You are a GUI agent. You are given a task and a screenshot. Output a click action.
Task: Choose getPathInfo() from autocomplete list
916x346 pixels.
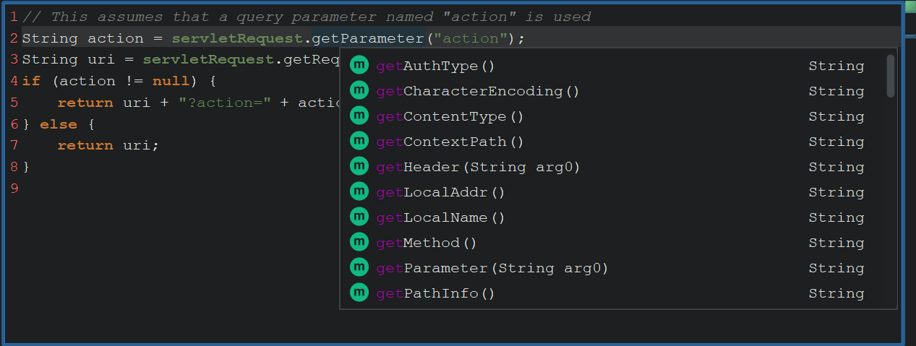pyautogui.click(x=435, y=293)
